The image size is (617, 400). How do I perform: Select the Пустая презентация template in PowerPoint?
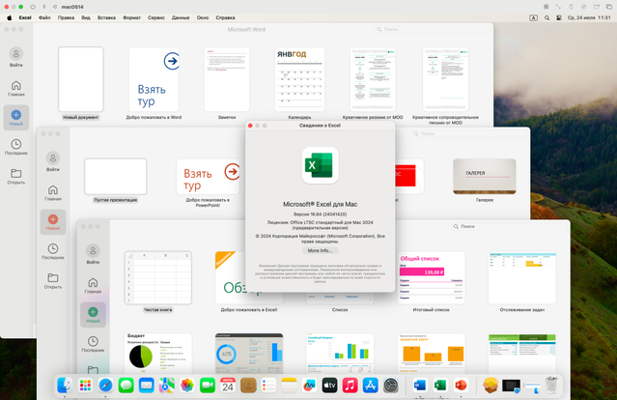click(x=115, y=177)
